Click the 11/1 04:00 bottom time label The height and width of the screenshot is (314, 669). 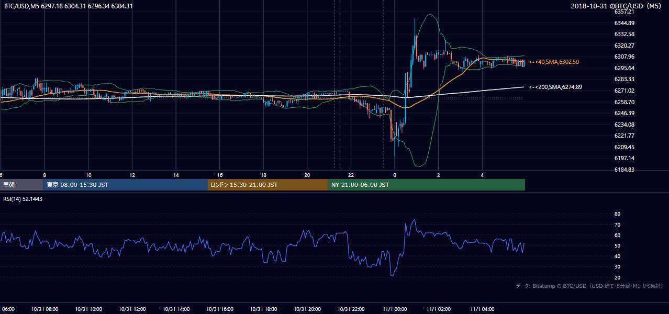483,309
